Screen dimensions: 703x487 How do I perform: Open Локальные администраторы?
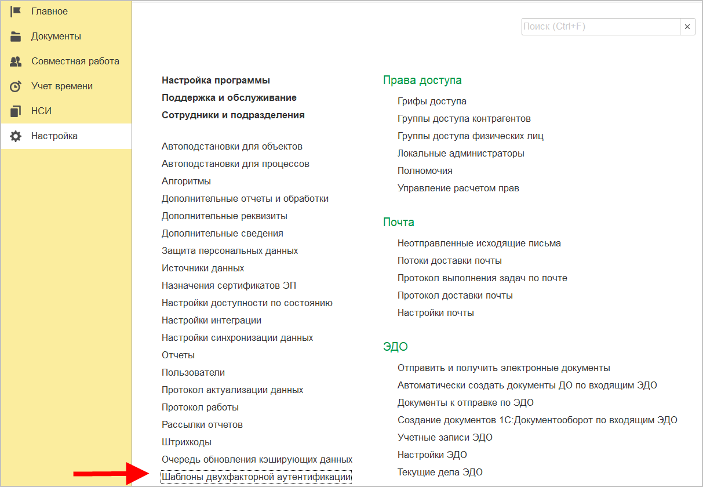(x=461, y=153)
